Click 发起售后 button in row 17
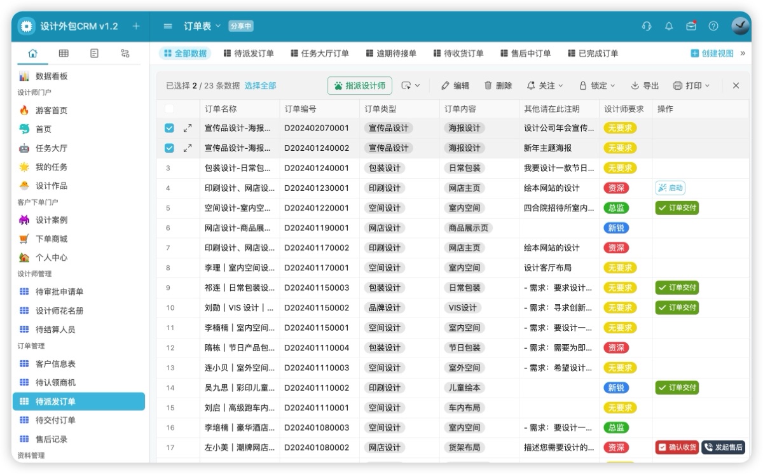Screen dimensions: 763x474 723,447
